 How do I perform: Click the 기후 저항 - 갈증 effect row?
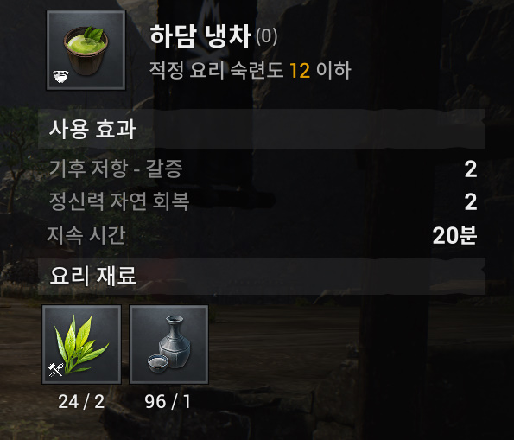tap(263, 169)
